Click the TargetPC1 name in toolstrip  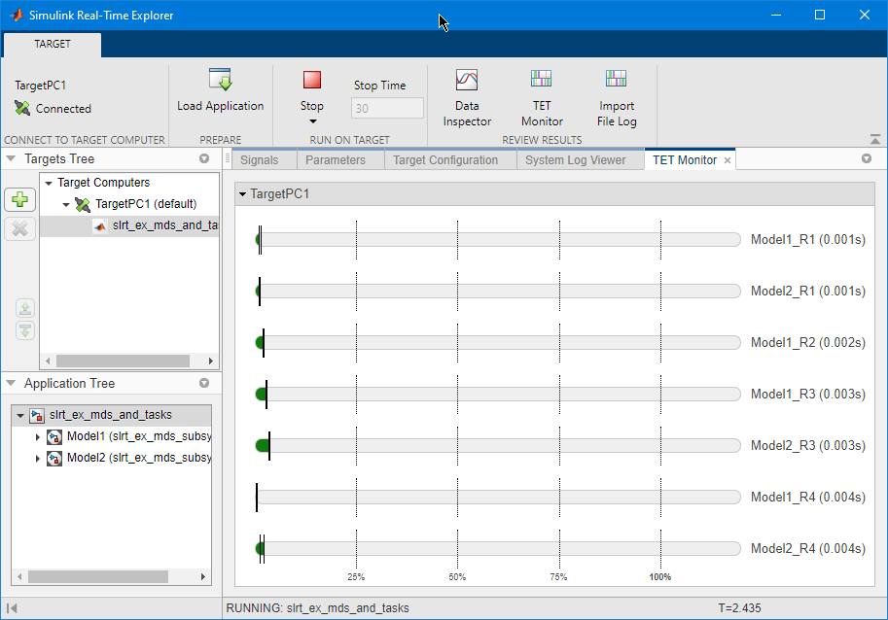pos(40,86)
